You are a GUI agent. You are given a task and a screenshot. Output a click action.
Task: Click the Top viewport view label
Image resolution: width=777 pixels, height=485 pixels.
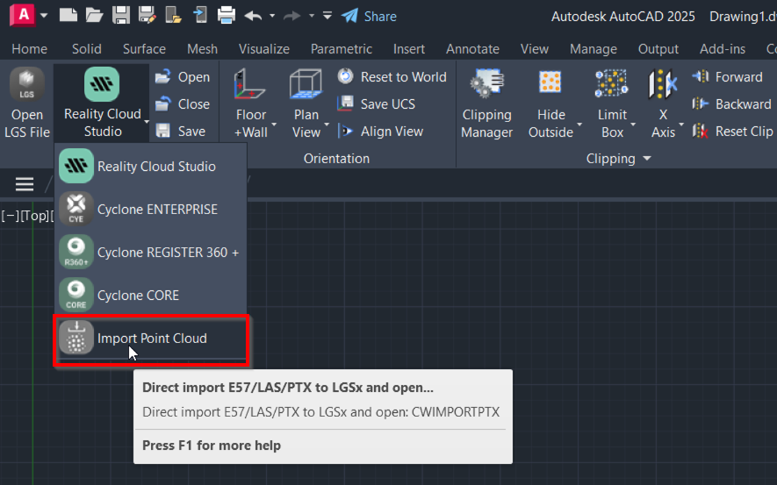pyautogui.click(x=35, y=216)
